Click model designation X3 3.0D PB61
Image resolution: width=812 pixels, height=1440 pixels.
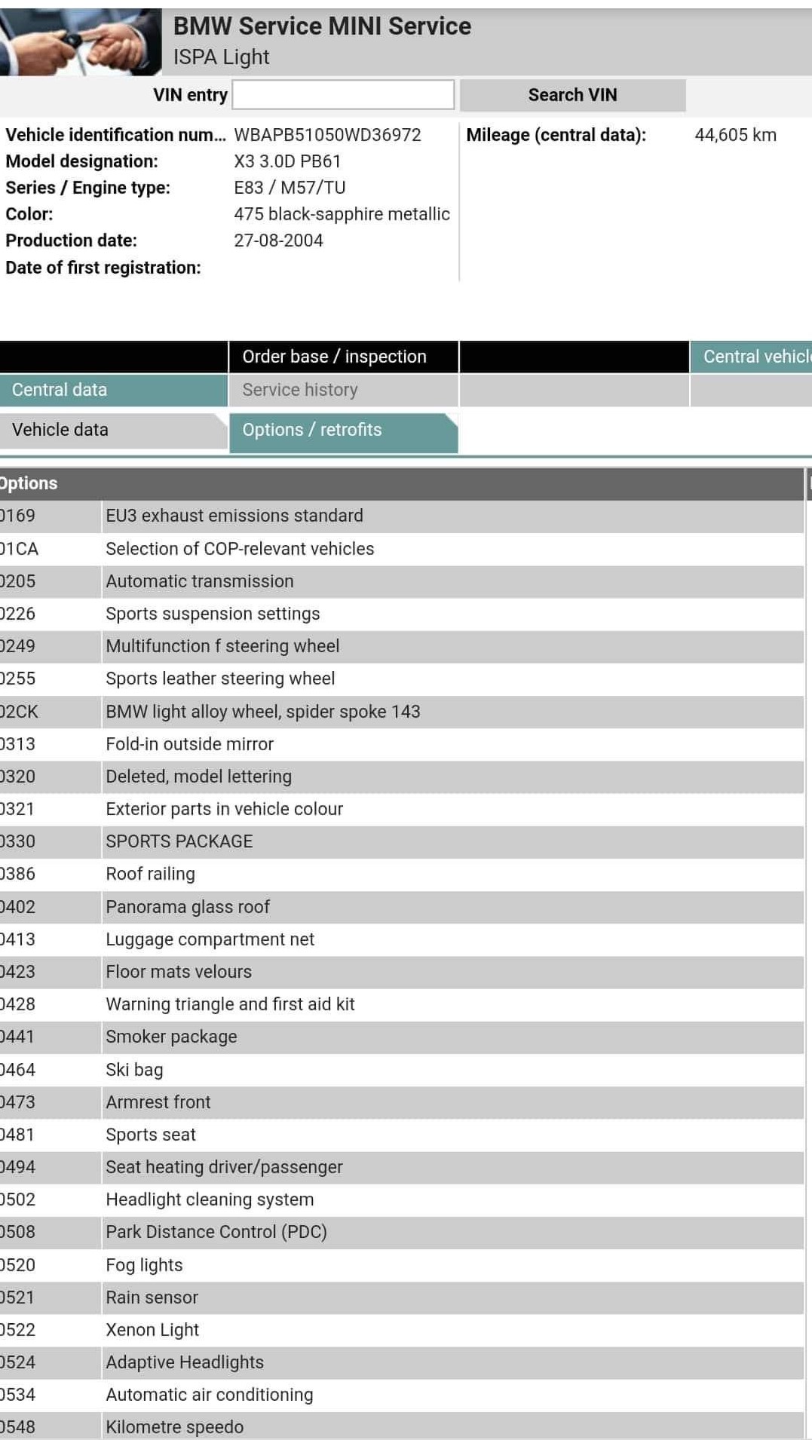[x=287, y=161]
